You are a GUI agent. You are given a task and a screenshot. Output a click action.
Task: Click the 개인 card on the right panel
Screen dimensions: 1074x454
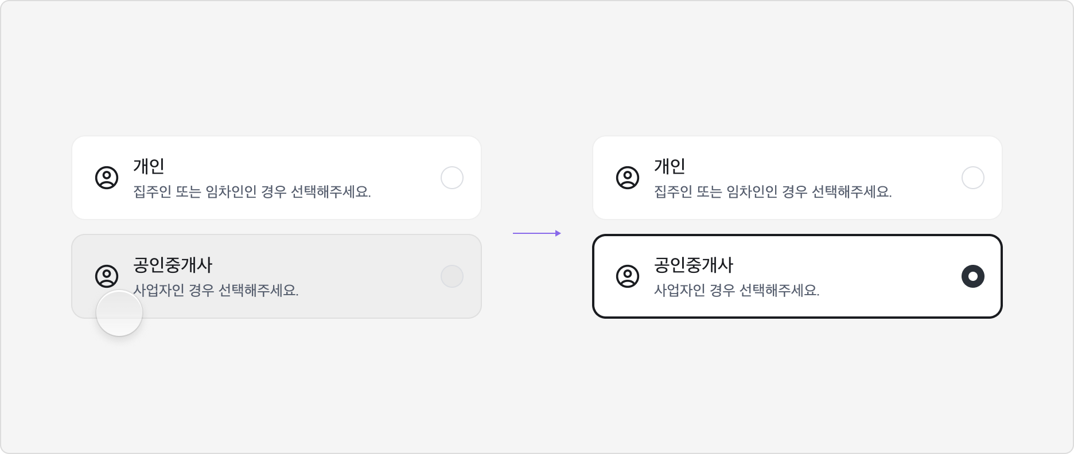click(797, 178)
